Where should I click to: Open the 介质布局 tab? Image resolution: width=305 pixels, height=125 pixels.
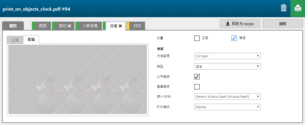pos(89,26)
